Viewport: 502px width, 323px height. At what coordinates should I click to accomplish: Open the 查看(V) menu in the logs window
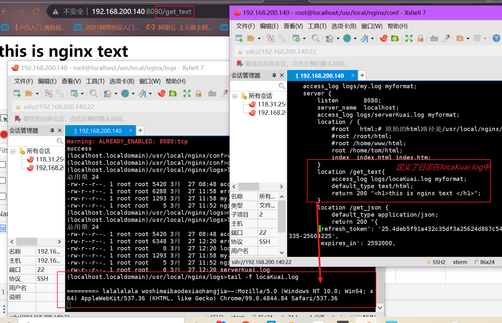click(71, 81)
